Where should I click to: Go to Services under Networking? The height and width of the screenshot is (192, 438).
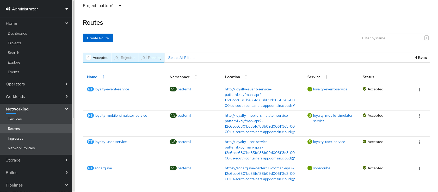(15, 119)
